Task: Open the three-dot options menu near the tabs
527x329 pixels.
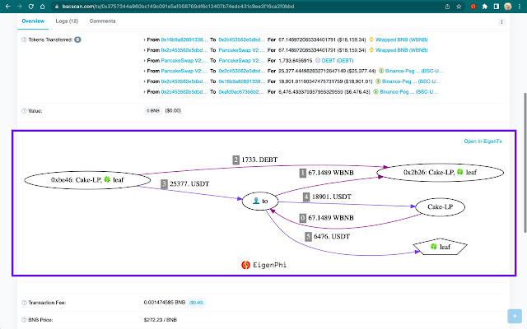Action: [501, 22]
